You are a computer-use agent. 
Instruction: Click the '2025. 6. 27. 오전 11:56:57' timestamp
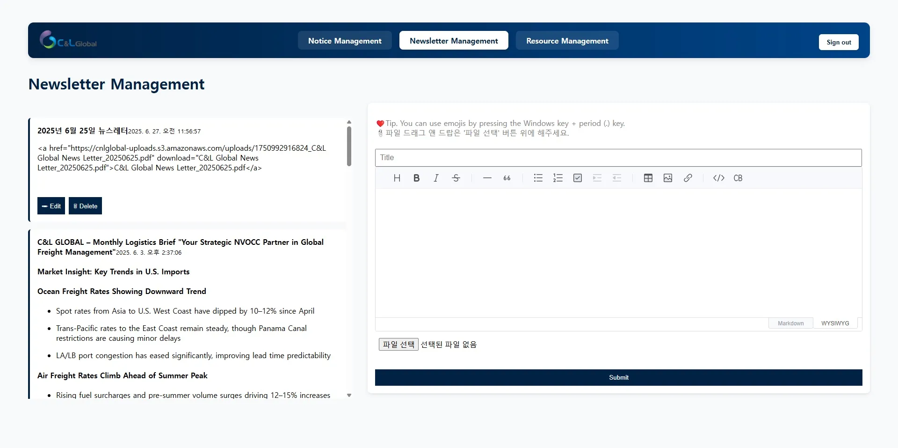coord(164,132)
